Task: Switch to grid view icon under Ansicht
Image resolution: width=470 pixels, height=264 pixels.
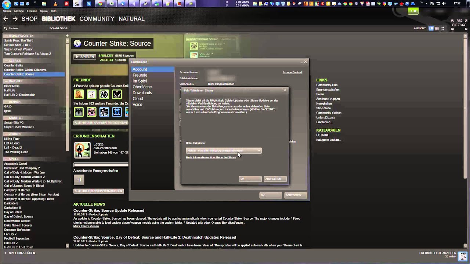Action: coord(443,28)
